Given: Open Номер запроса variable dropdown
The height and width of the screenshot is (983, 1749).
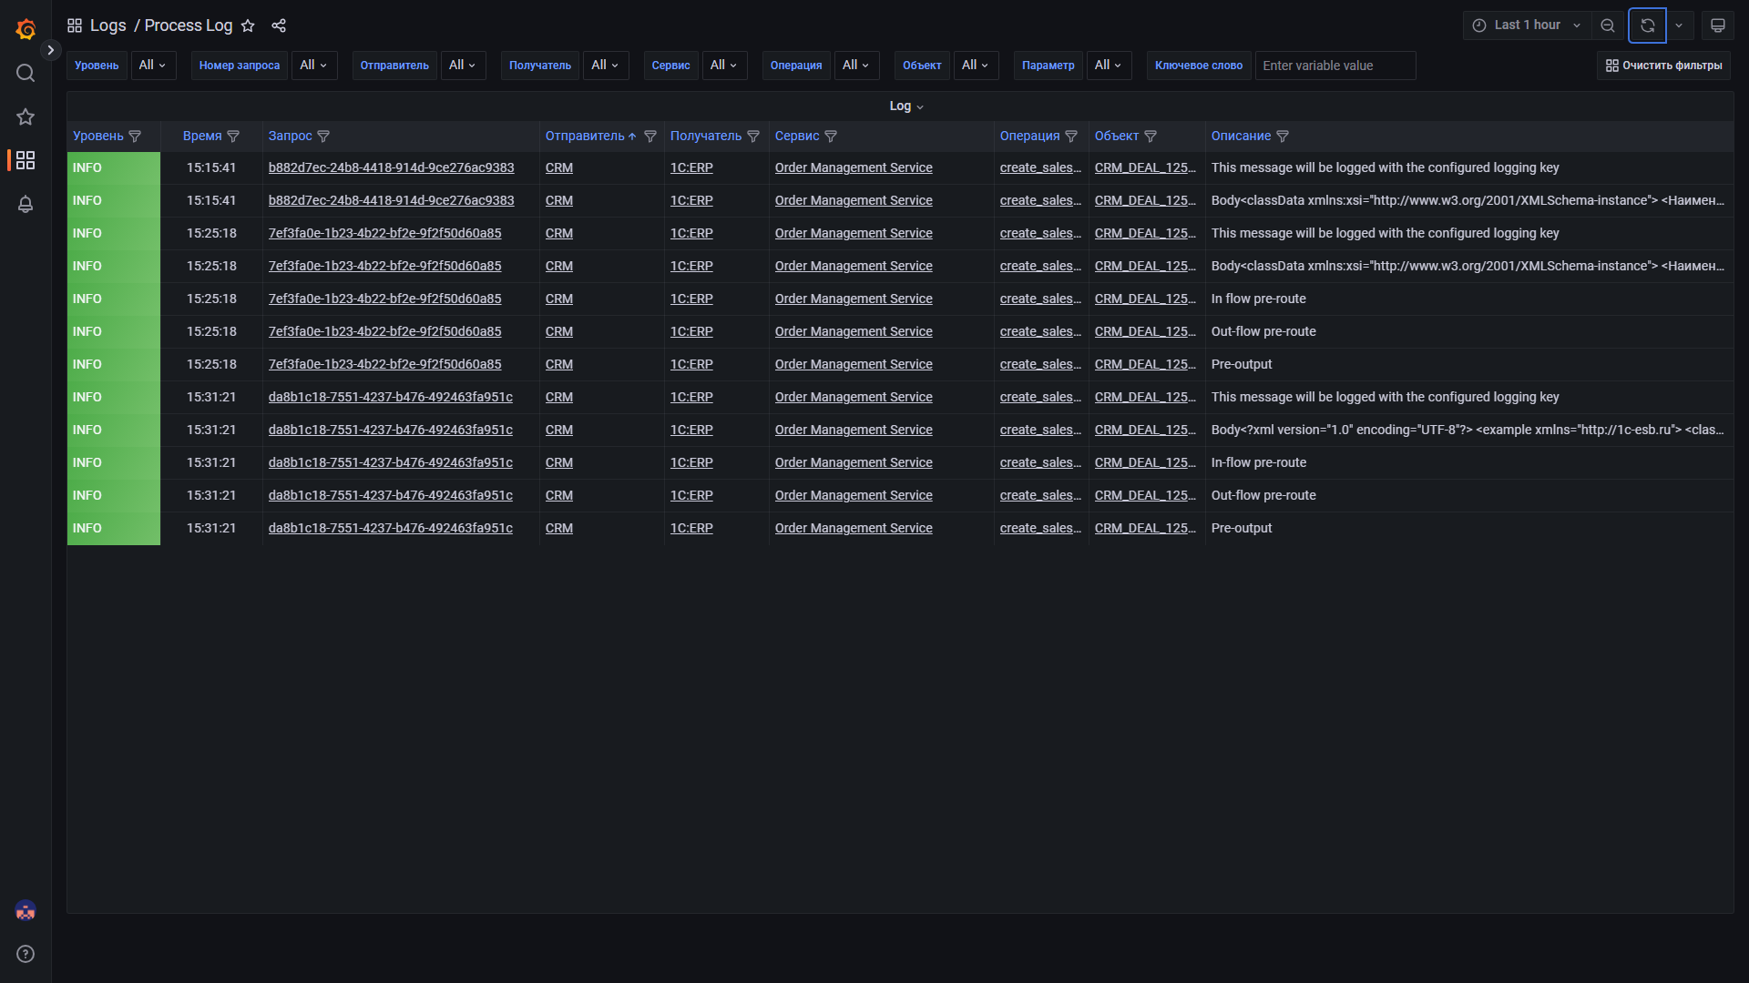Looking at the screenshot, I should coord(314,66).
